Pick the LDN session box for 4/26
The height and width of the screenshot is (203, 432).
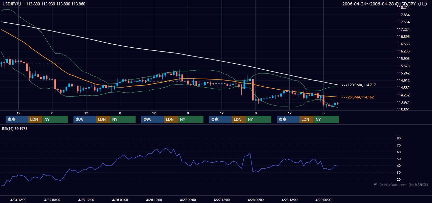[171, 119]
